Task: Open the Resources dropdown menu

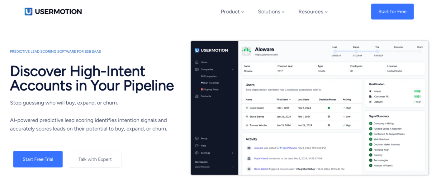Action: pyautogui.click(x=313, y=12)
